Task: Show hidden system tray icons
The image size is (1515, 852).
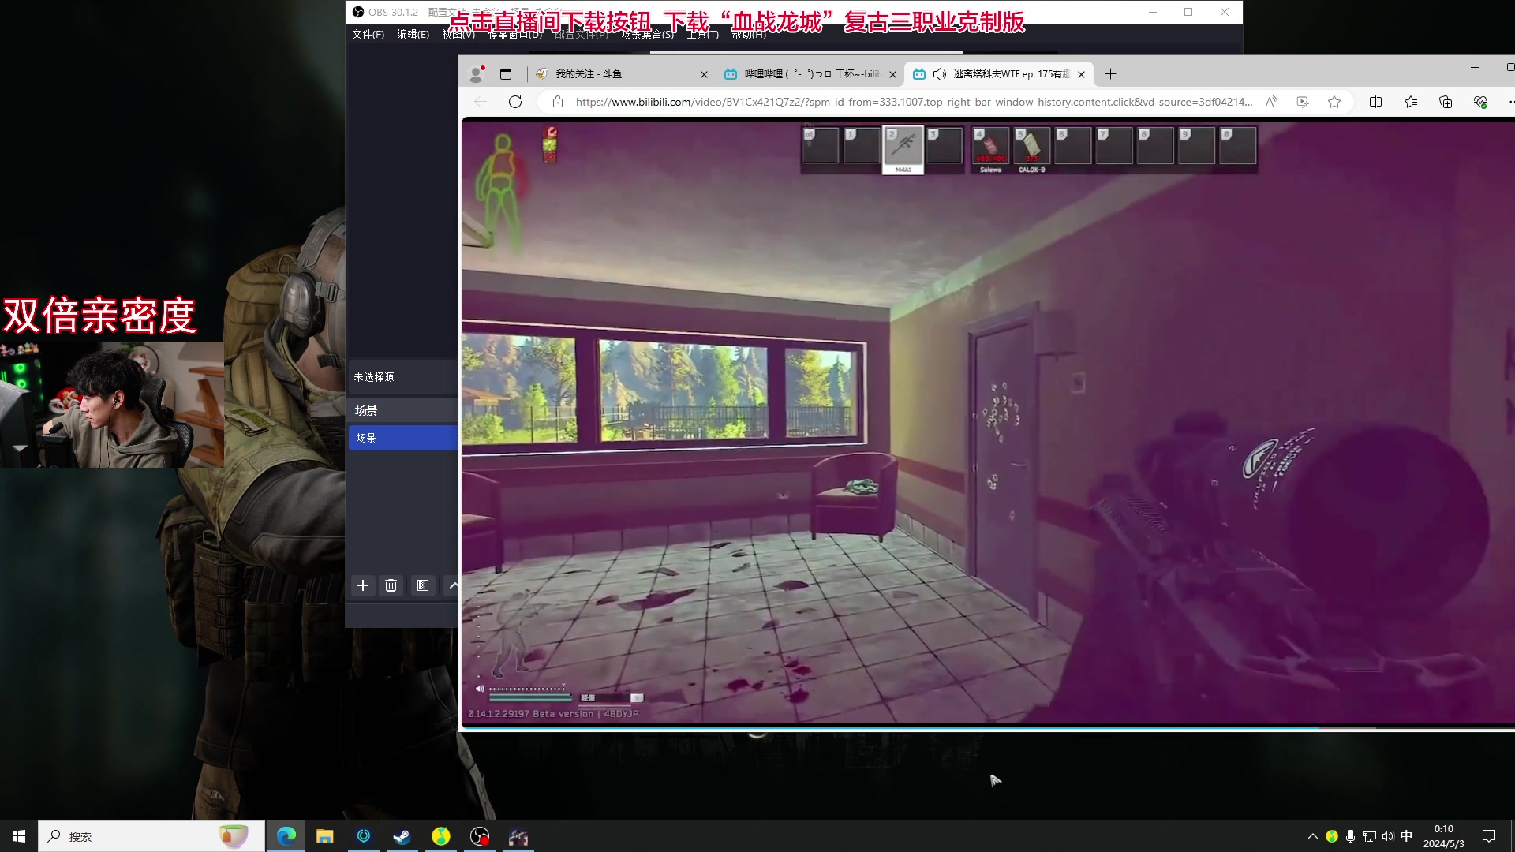Action: tap(1313, 836)
